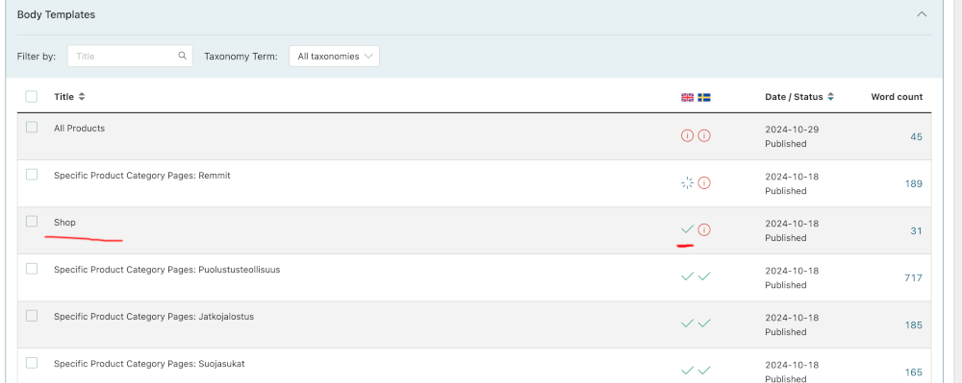
Task: Click English checkmark for Suojasukat row
Action: click(x=687, y=371)
